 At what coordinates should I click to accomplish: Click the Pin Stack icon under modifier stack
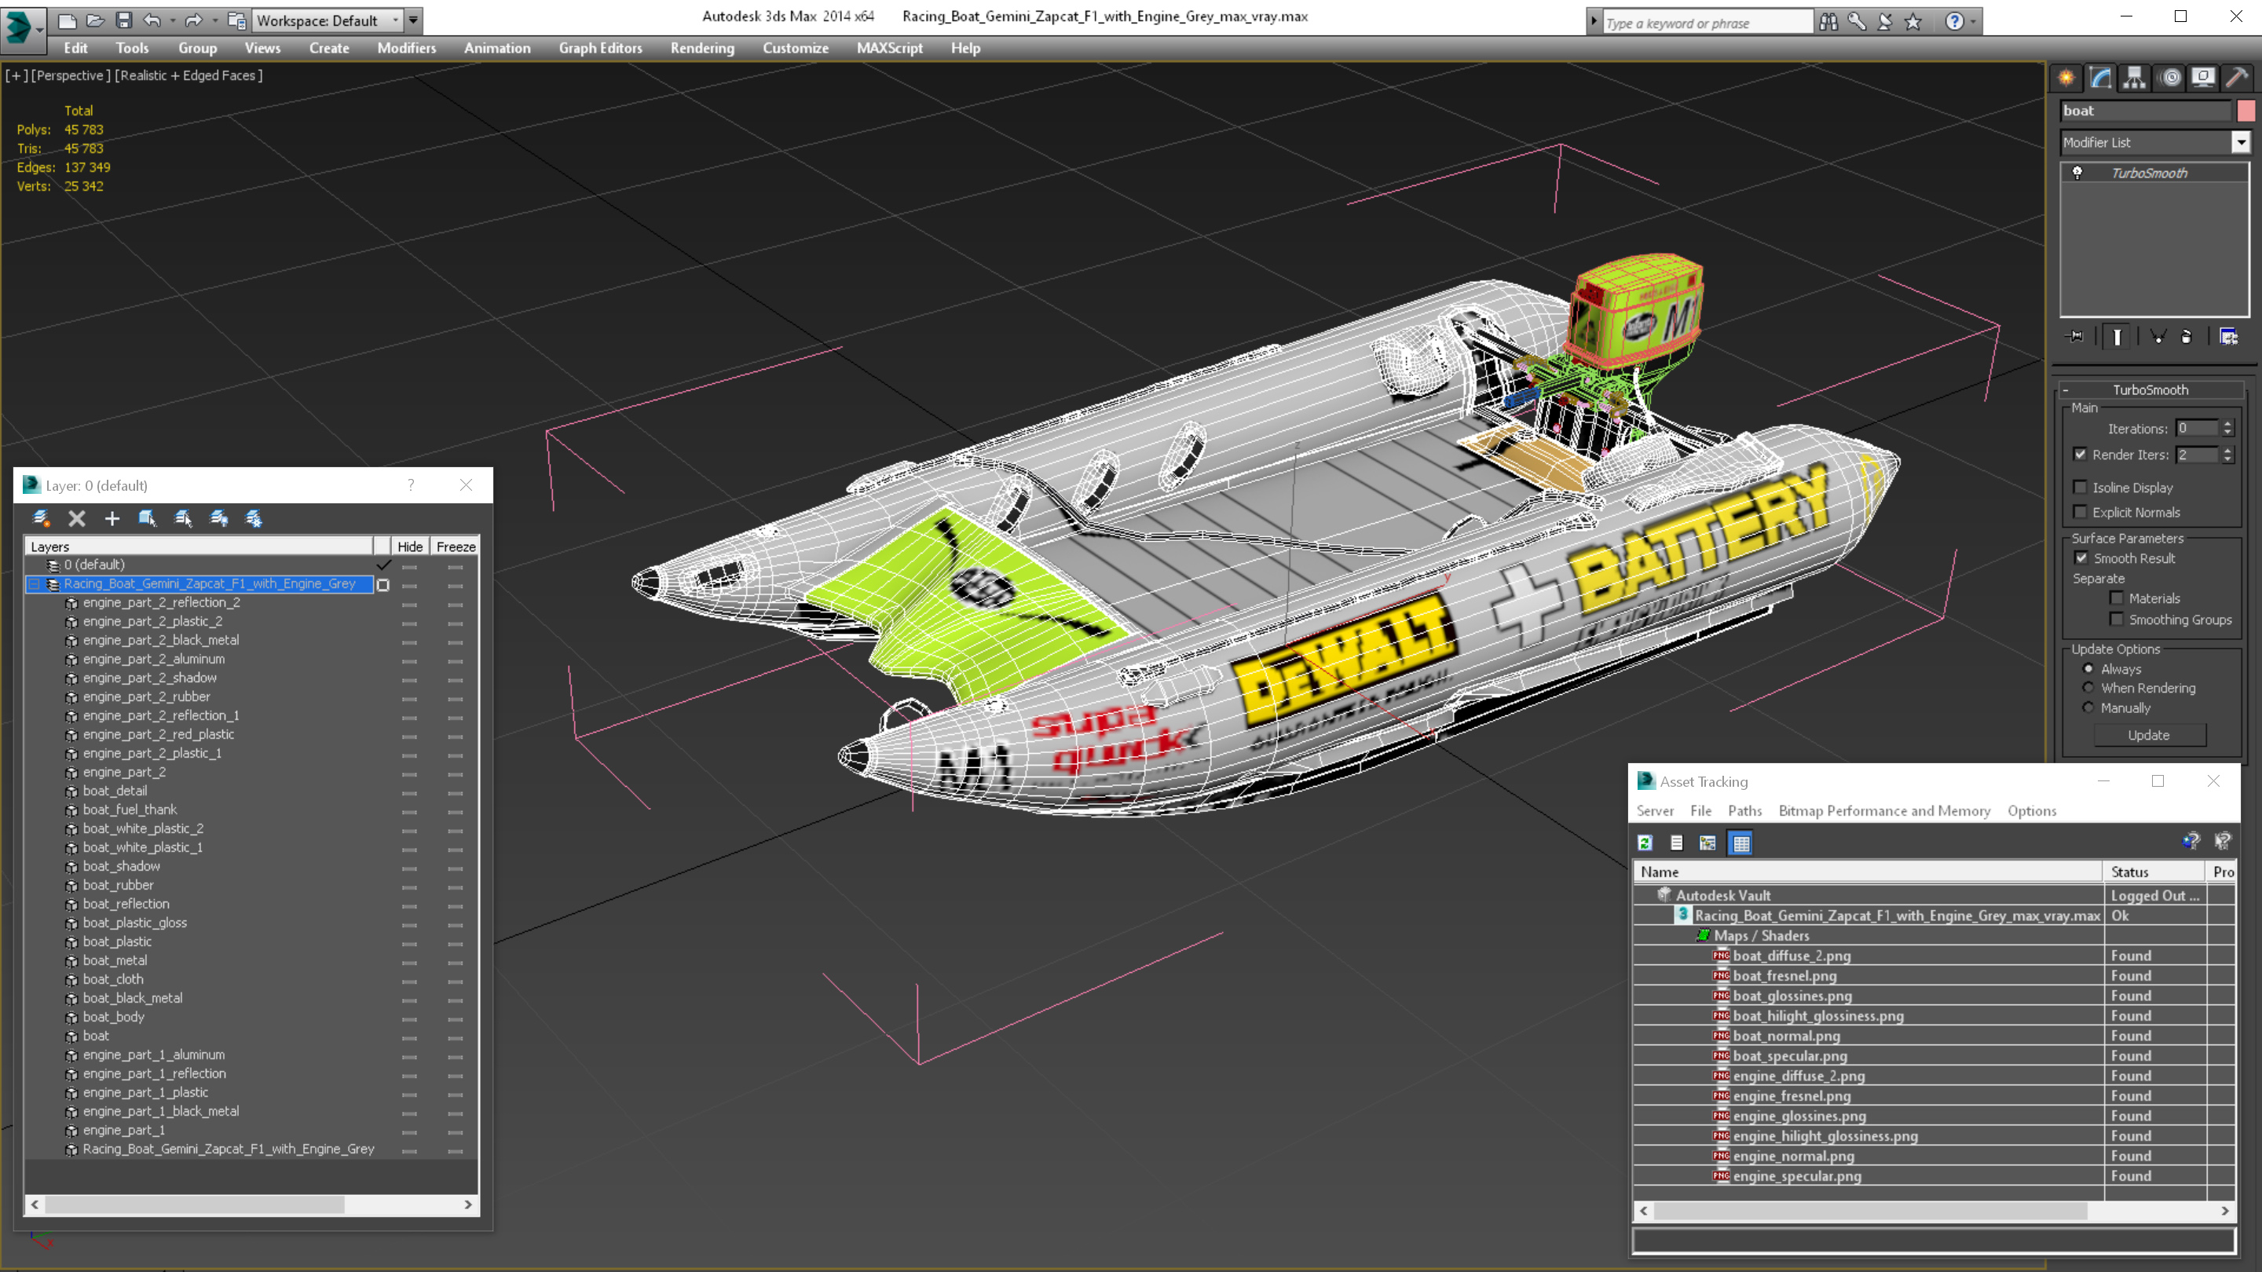pyautogui.click(x=2075, y=336)
